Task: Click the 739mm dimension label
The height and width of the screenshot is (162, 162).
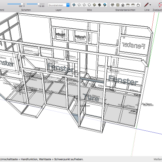Action: [x=100, y=85]
